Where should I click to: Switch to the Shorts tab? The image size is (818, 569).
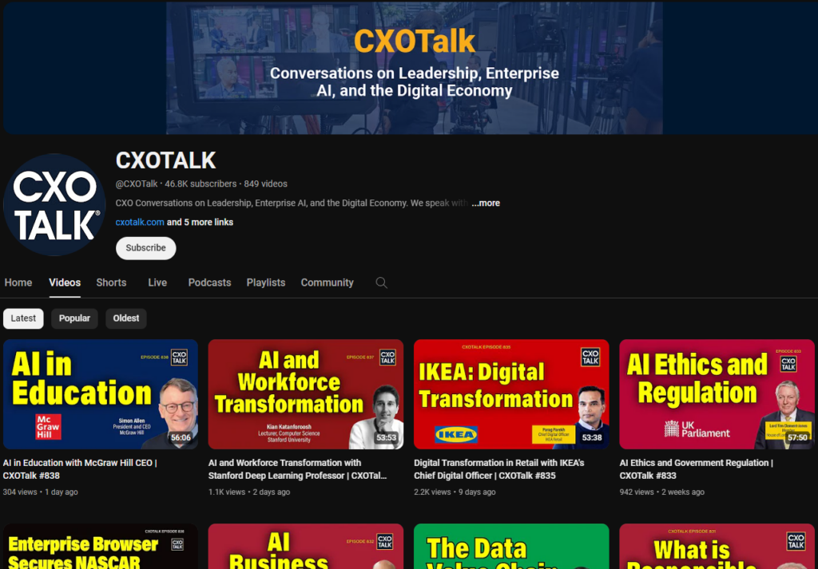point(111,283)
